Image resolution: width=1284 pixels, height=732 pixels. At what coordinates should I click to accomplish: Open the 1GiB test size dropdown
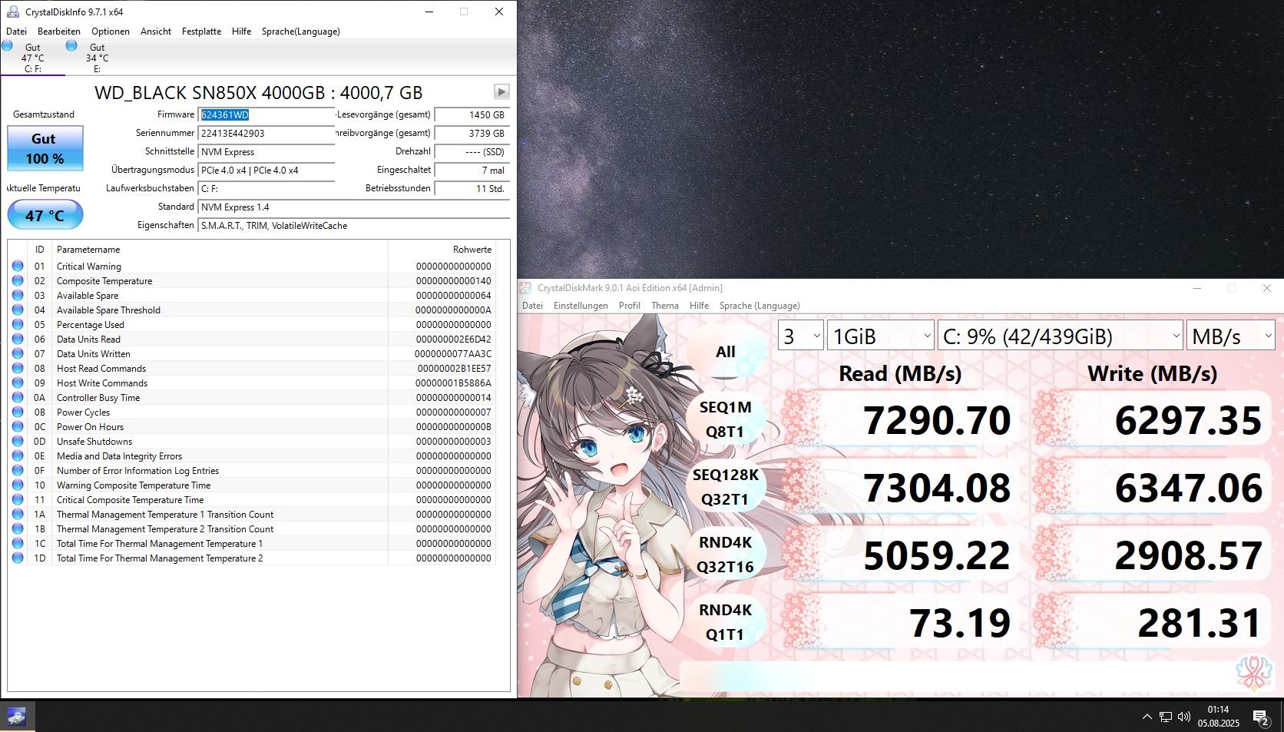[881, 336]
